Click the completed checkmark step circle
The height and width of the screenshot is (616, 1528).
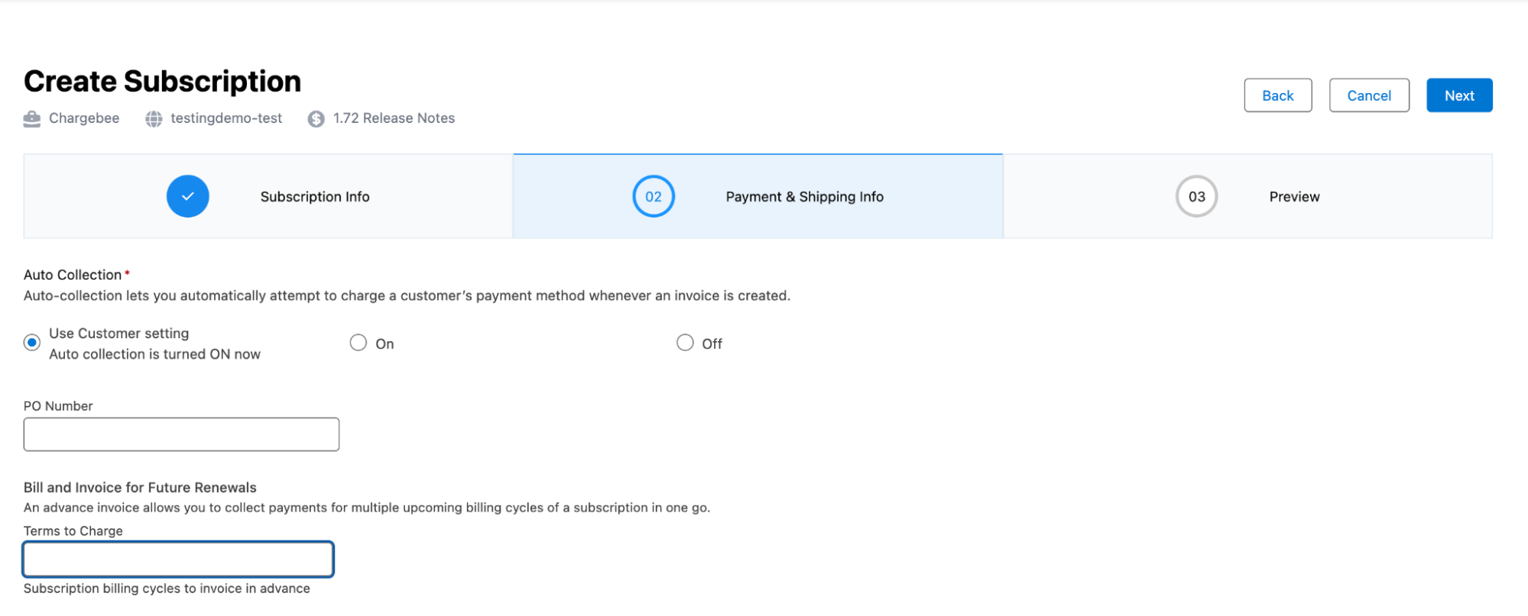click(x=188, y=196)
